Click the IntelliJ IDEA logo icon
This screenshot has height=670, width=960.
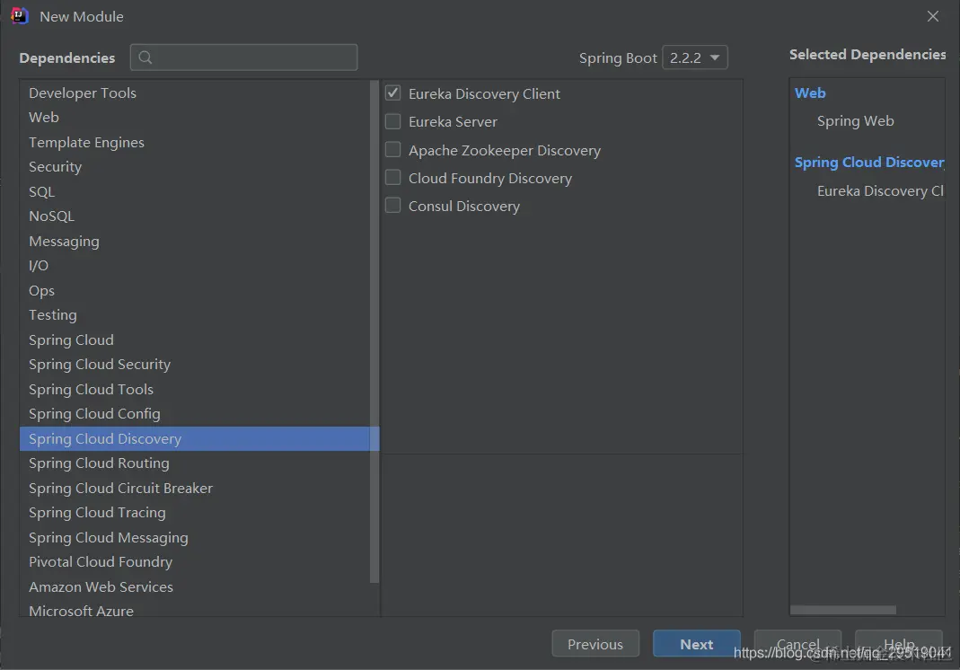pos(20,16)
